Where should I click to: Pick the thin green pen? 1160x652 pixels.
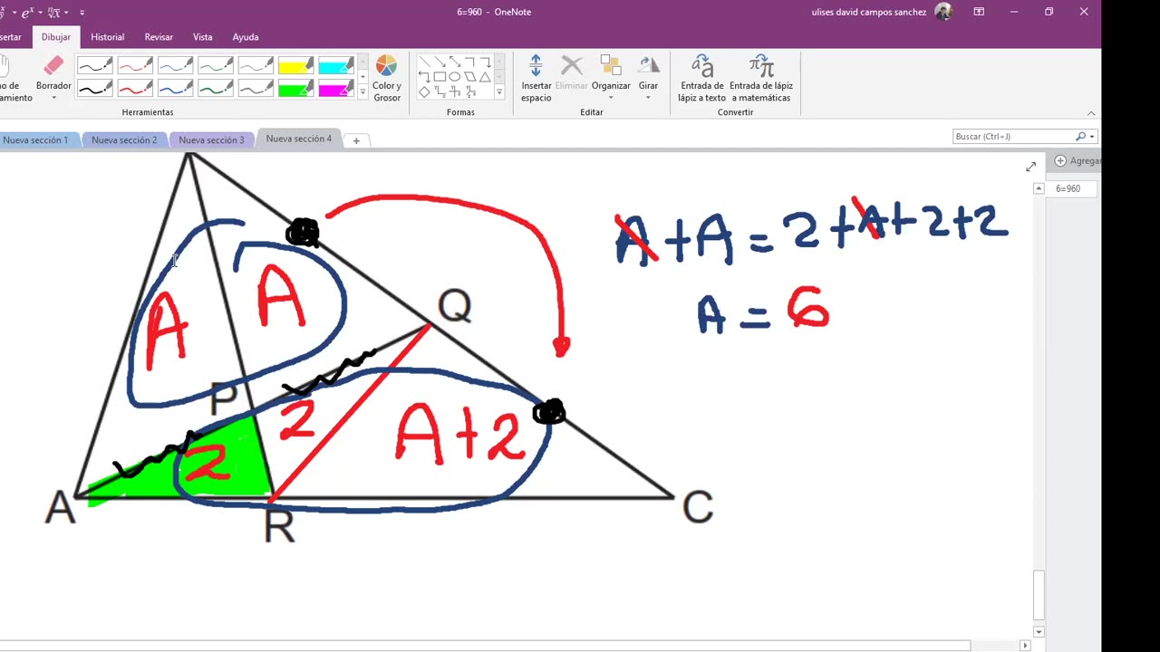[215, 65]
